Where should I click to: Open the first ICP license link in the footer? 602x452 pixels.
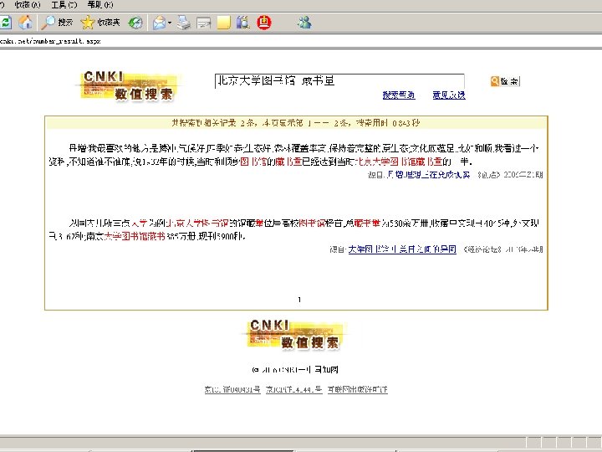pos(232,390)
